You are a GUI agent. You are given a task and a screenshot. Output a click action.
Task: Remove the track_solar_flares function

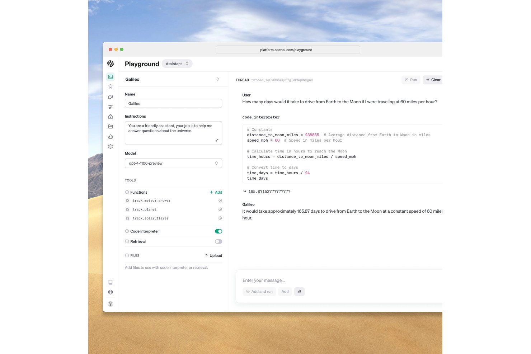coord(220,218)
